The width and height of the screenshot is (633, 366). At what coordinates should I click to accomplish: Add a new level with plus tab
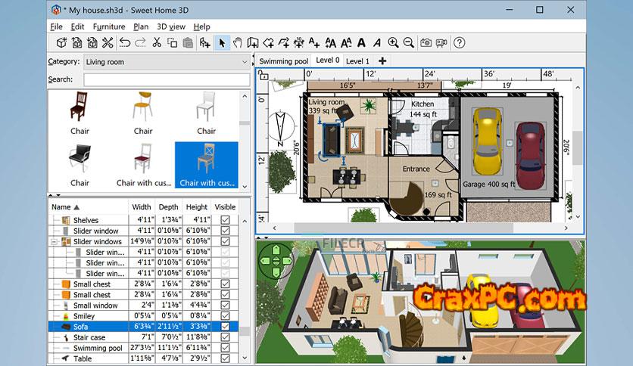[382, 60]
